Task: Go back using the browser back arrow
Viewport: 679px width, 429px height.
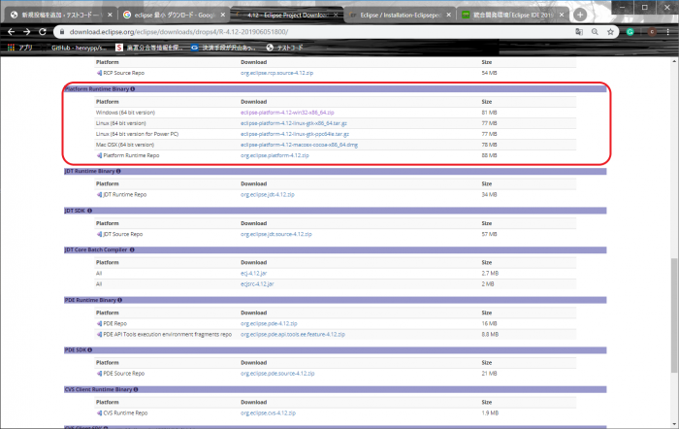Action: 12,32
